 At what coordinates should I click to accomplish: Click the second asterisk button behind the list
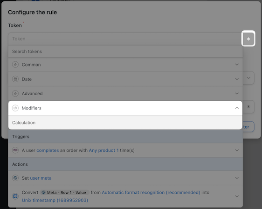248,107
